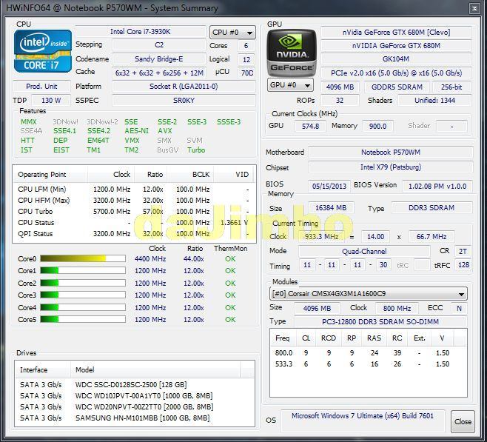Click the memory size field 16384 MB

tap(331, 208)
